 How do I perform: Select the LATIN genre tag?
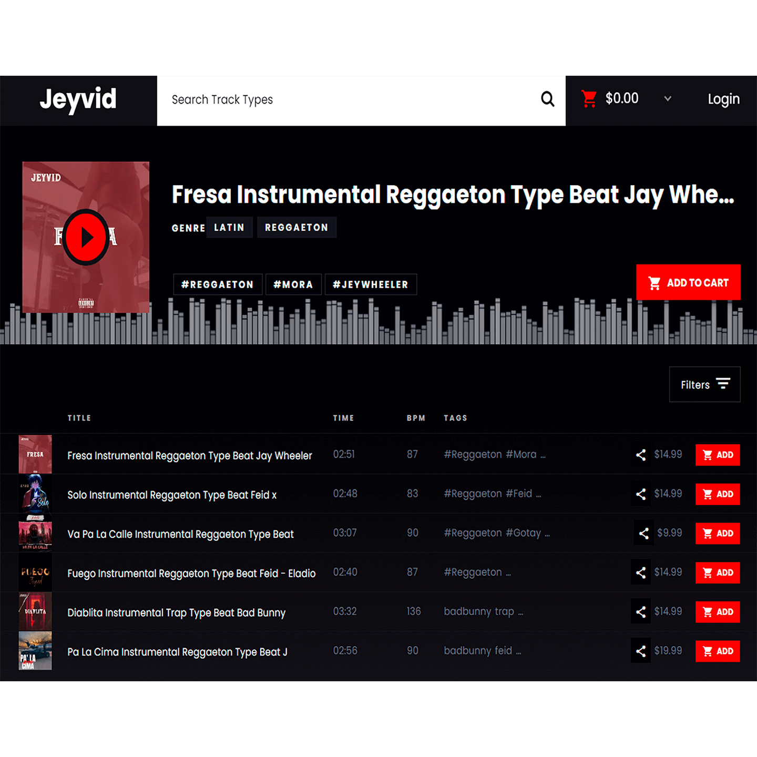229,227
